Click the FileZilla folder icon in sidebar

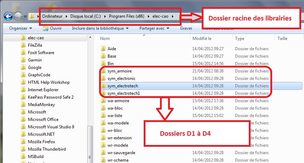[x=23, y=45]
